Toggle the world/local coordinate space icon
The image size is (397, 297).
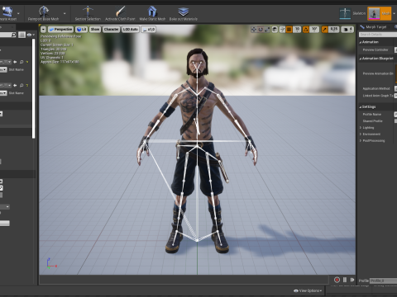tap(275, 29)
